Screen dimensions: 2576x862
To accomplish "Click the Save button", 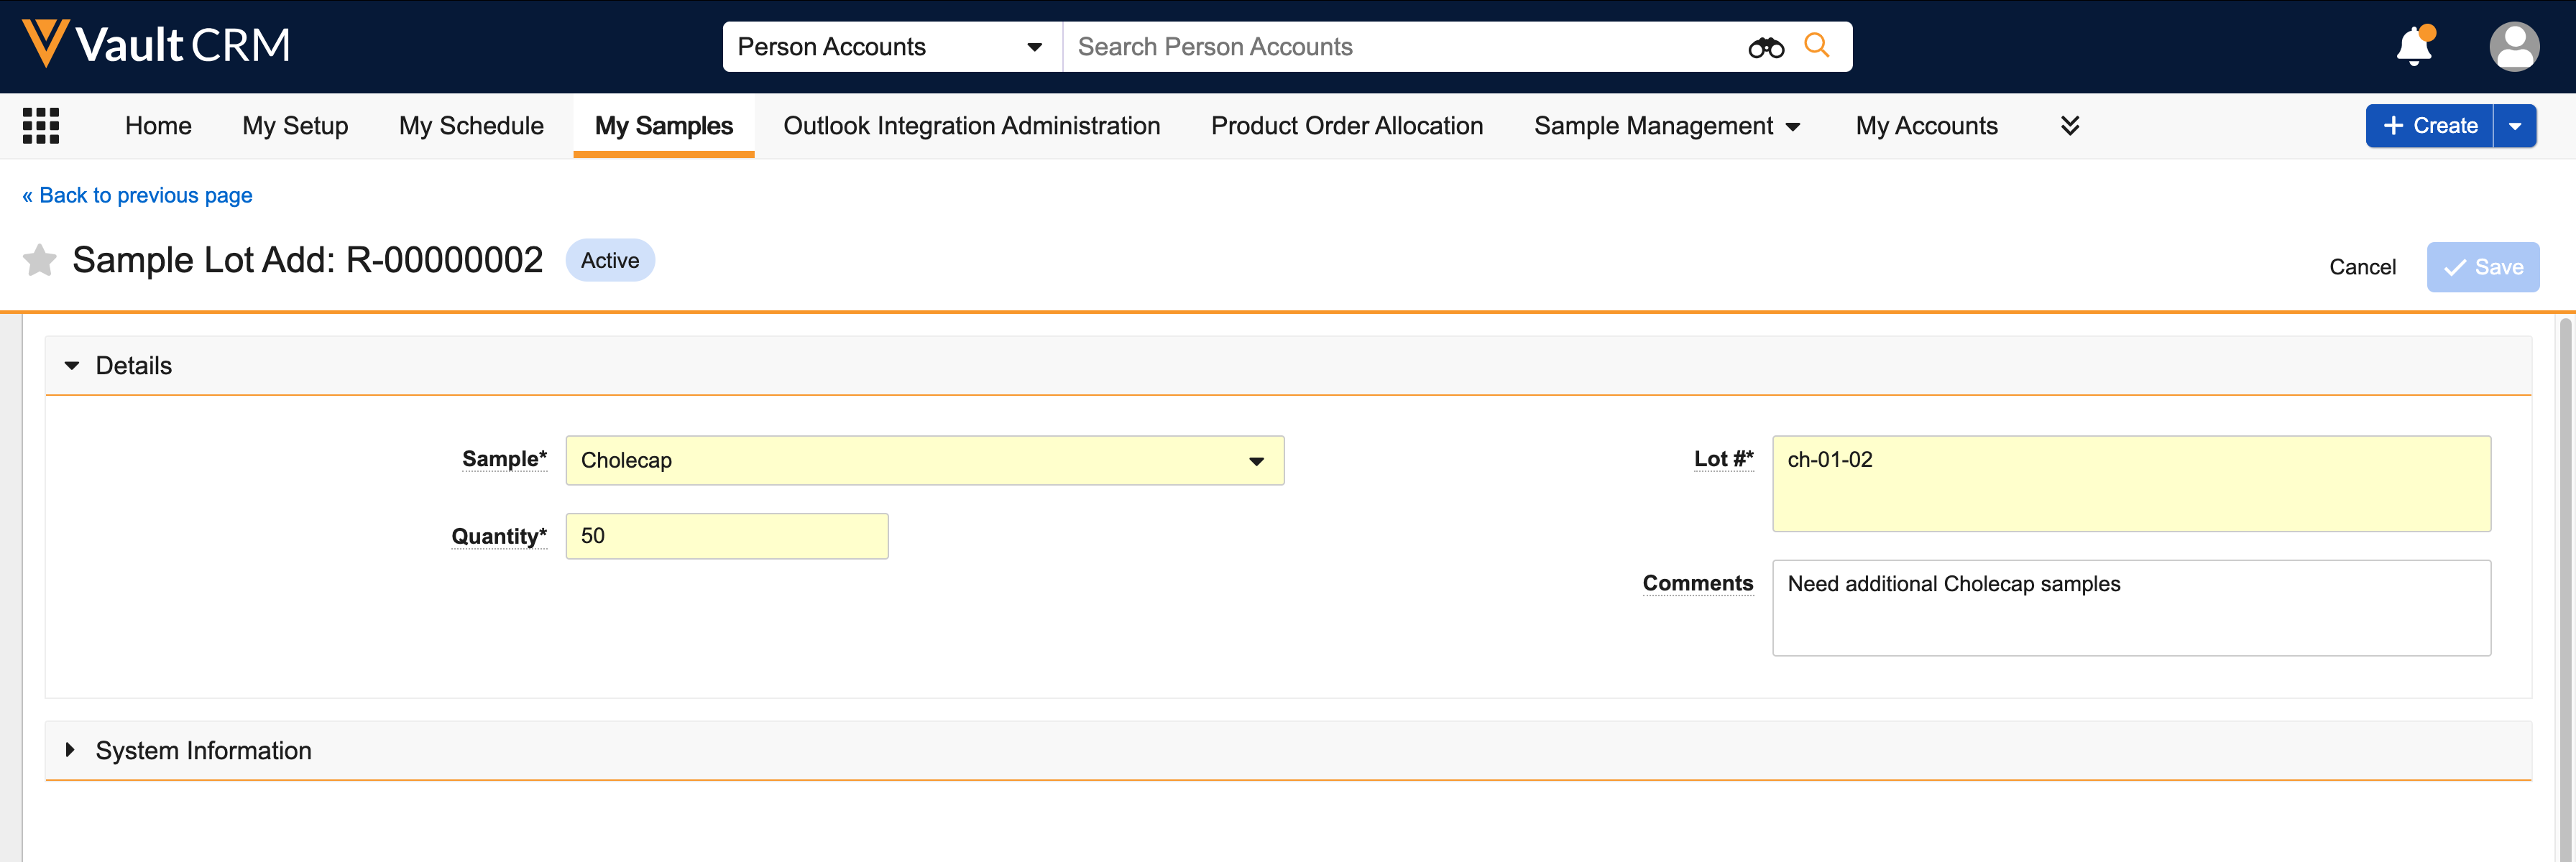I will (2482, 267).
